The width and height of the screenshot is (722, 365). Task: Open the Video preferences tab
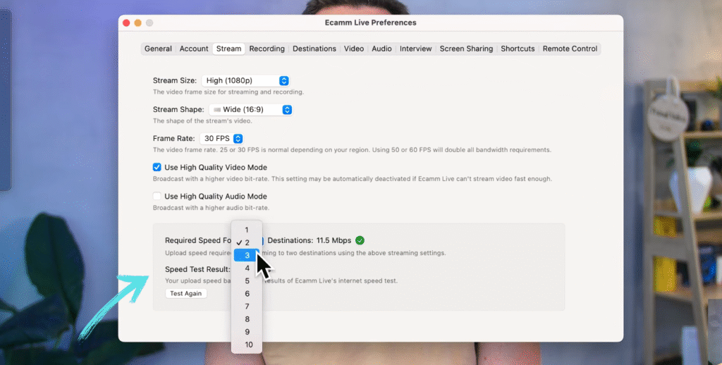(354, 49)
